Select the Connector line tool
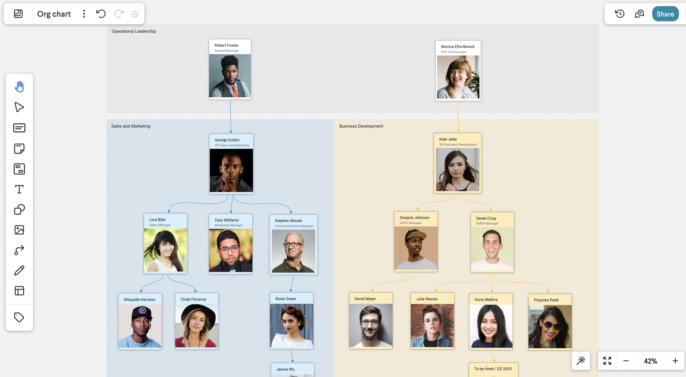The height and width of the screenshot is (377, 686). (19, 250)
